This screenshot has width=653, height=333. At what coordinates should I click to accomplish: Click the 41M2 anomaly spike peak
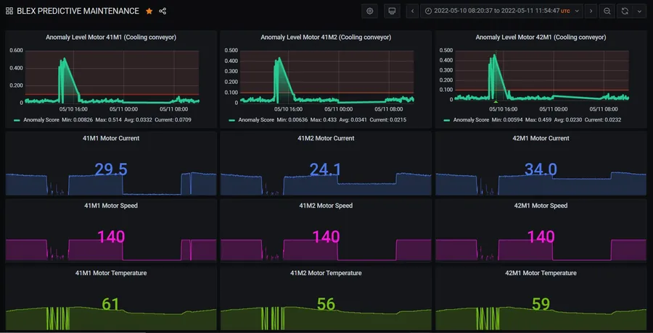[x=279, y=58]
